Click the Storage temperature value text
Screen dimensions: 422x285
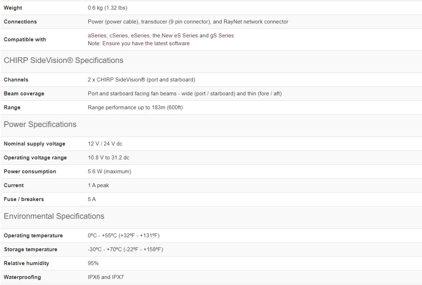[x=125, y=249]
